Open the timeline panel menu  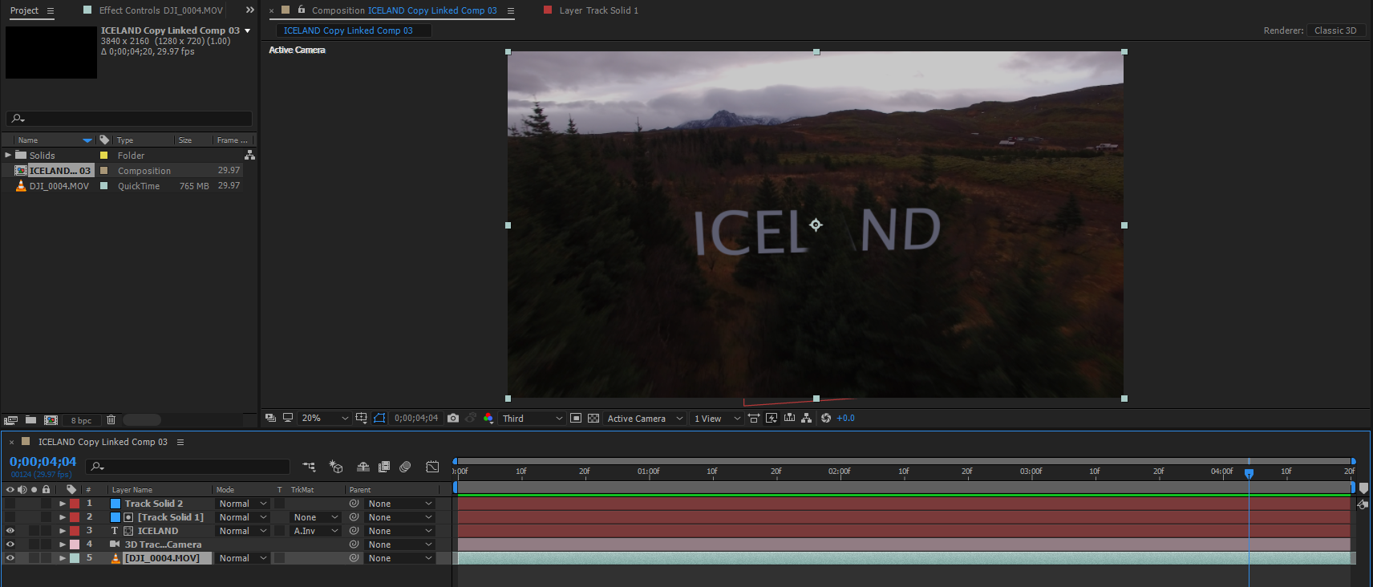[180, 442]
